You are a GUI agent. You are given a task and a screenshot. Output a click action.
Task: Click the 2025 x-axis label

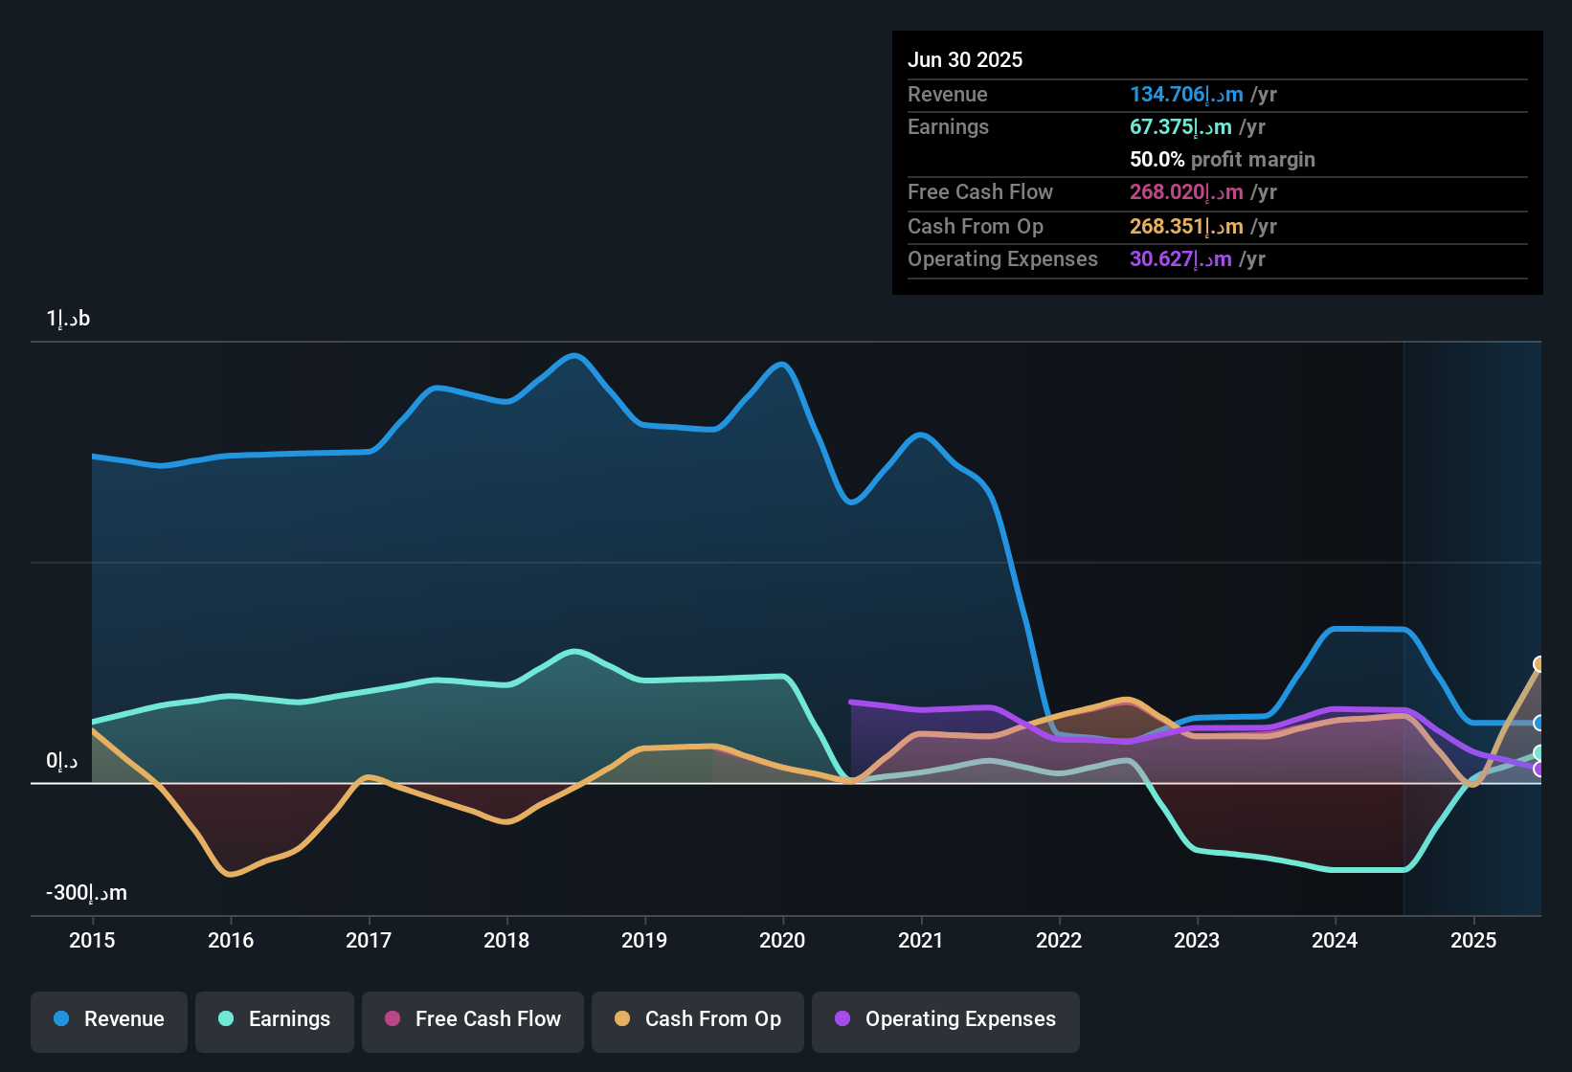[1472, 941]
